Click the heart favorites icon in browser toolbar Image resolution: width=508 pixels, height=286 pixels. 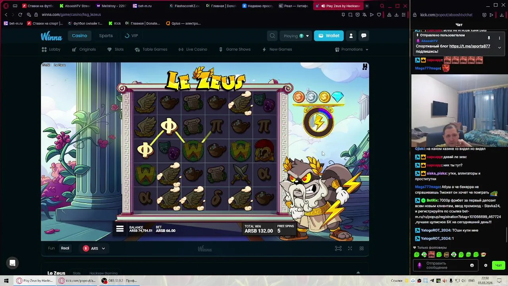(x=379, y=15)
